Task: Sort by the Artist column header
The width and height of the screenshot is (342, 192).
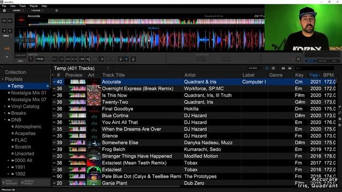Action: (x=190, y=75)
